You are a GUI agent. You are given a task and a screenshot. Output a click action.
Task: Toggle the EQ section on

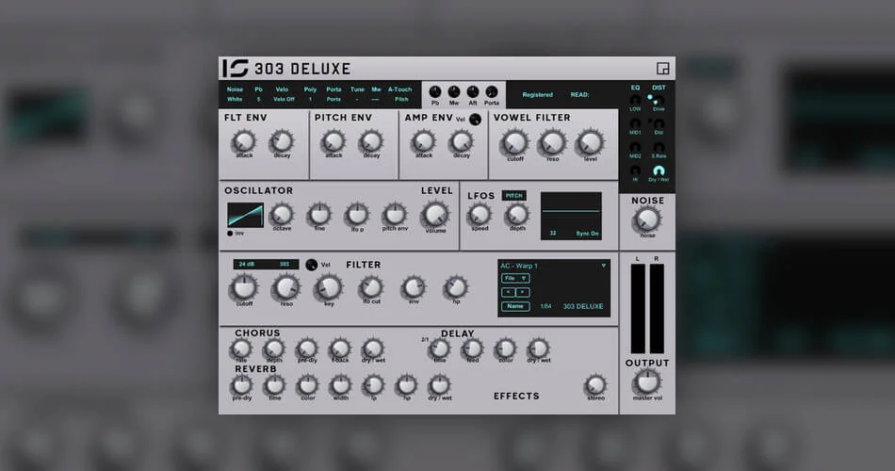pyautogui.click(x=635, y=88)
